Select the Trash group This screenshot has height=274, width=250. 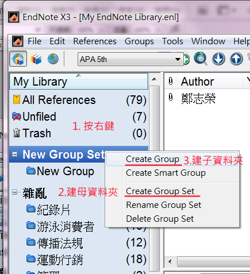click(79, 133)
